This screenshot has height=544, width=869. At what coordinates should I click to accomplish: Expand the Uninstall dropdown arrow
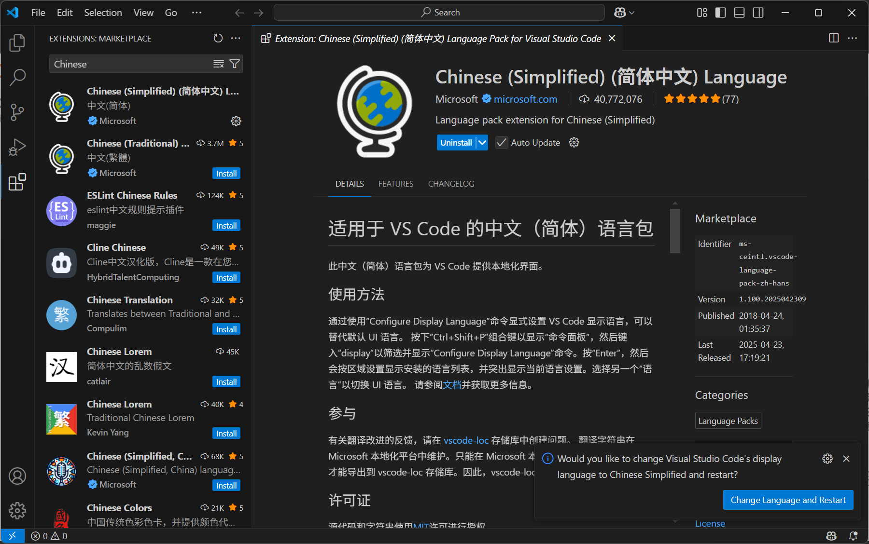click(482, 143)
